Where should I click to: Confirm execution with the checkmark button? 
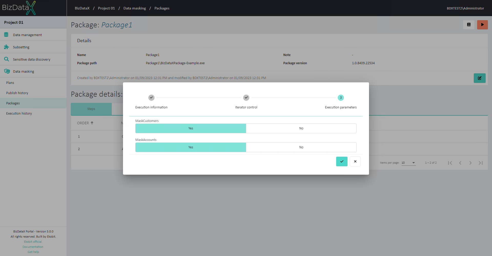click(342, 161)
